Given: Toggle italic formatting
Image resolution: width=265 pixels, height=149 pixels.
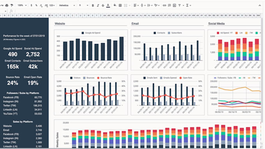Looking at the screenshot, I should pyautogui.click(x=98, y=5).
